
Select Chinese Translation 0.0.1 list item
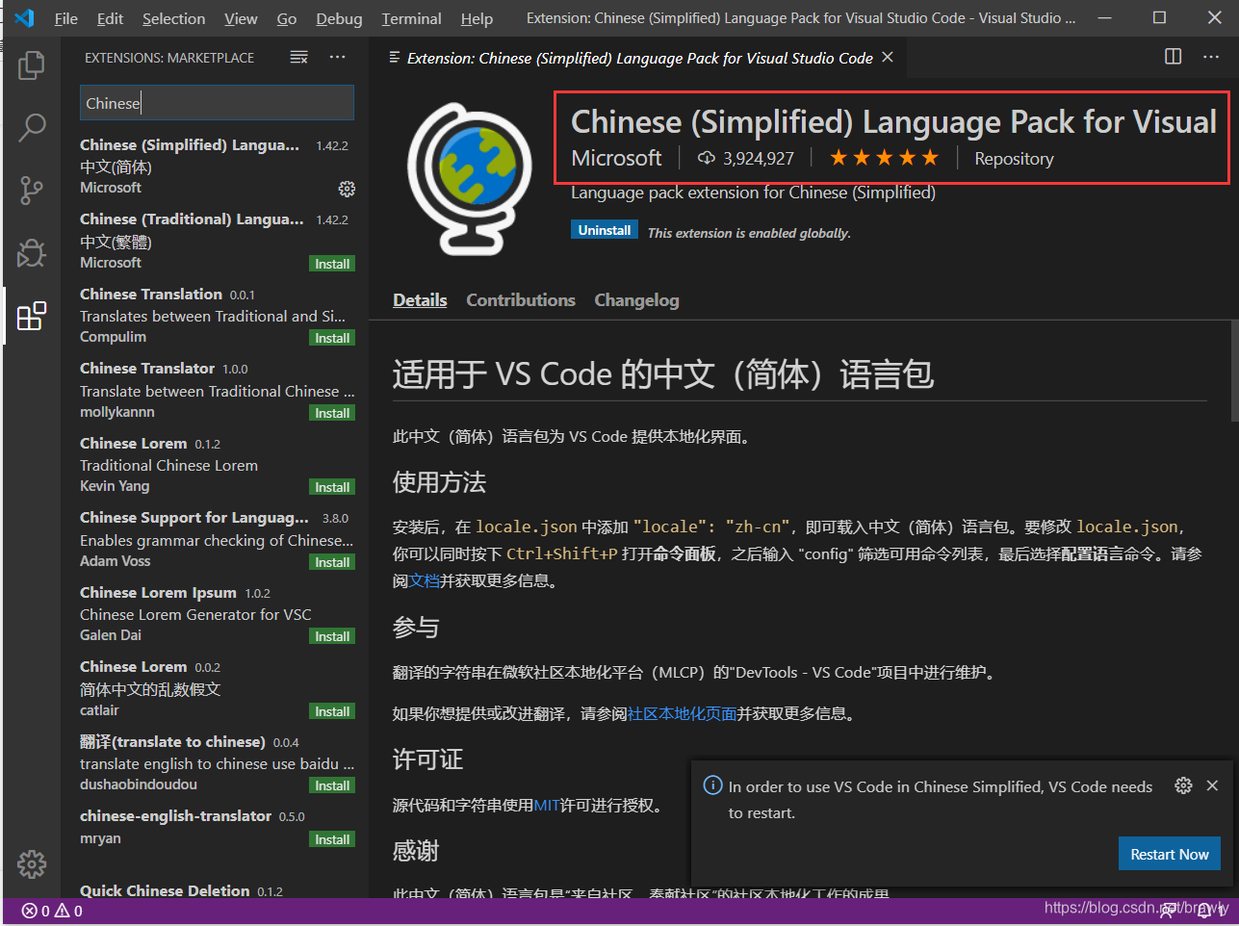(x=215, y=316)
